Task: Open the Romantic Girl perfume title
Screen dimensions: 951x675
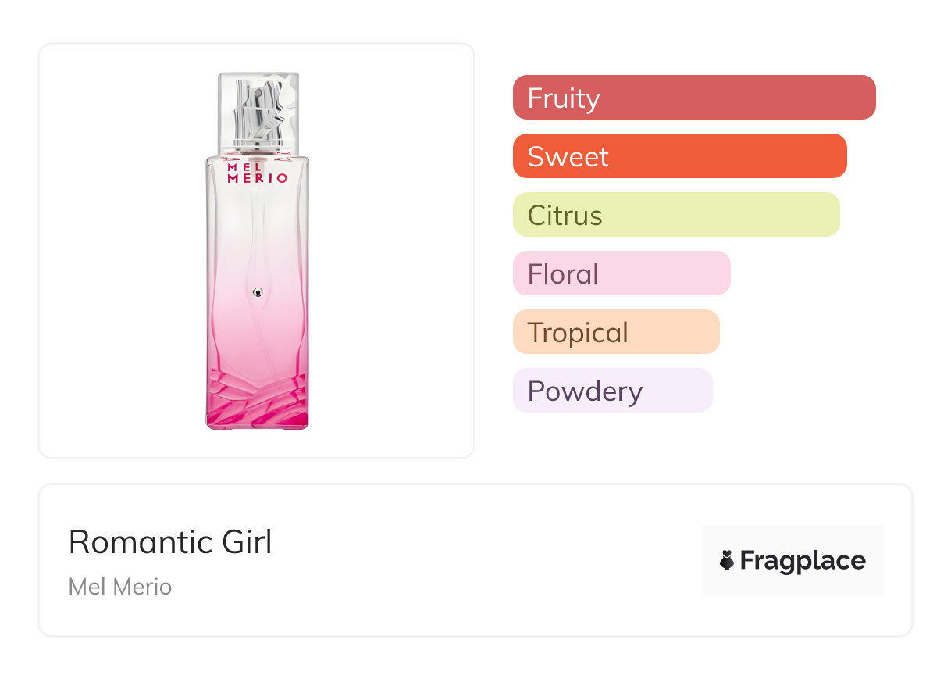Action: coord(170,542)
